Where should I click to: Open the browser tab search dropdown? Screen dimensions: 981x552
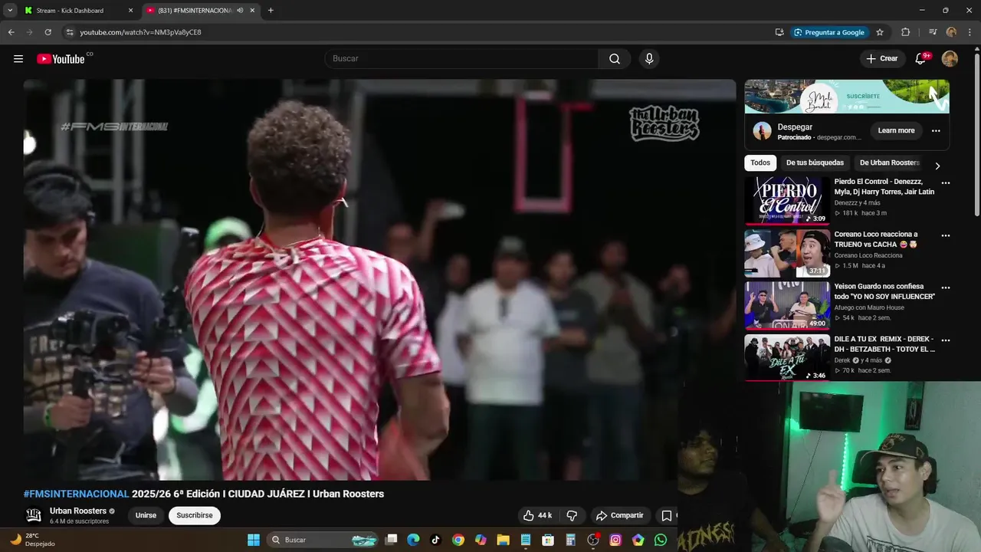click(x=10, y=11)
